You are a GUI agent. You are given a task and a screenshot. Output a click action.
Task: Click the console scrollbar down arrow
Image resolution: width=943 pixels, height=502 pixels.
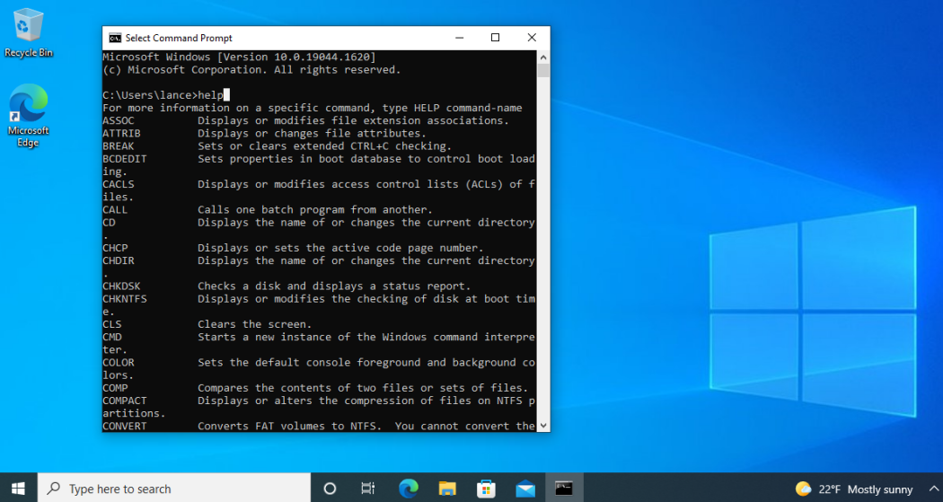pyautogui.click(x=543, y=425)
